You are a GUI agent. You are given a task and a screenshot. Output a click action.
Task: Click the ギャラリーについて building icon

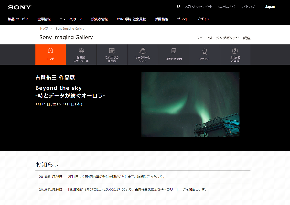[143, 50]
